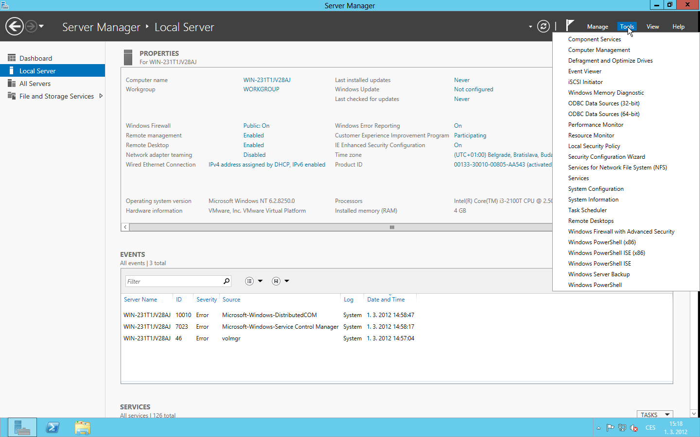This screenshot has width=700, height=437.
Task: Choose Computer Management from Tools menu
Action: [x=599, y=50]
